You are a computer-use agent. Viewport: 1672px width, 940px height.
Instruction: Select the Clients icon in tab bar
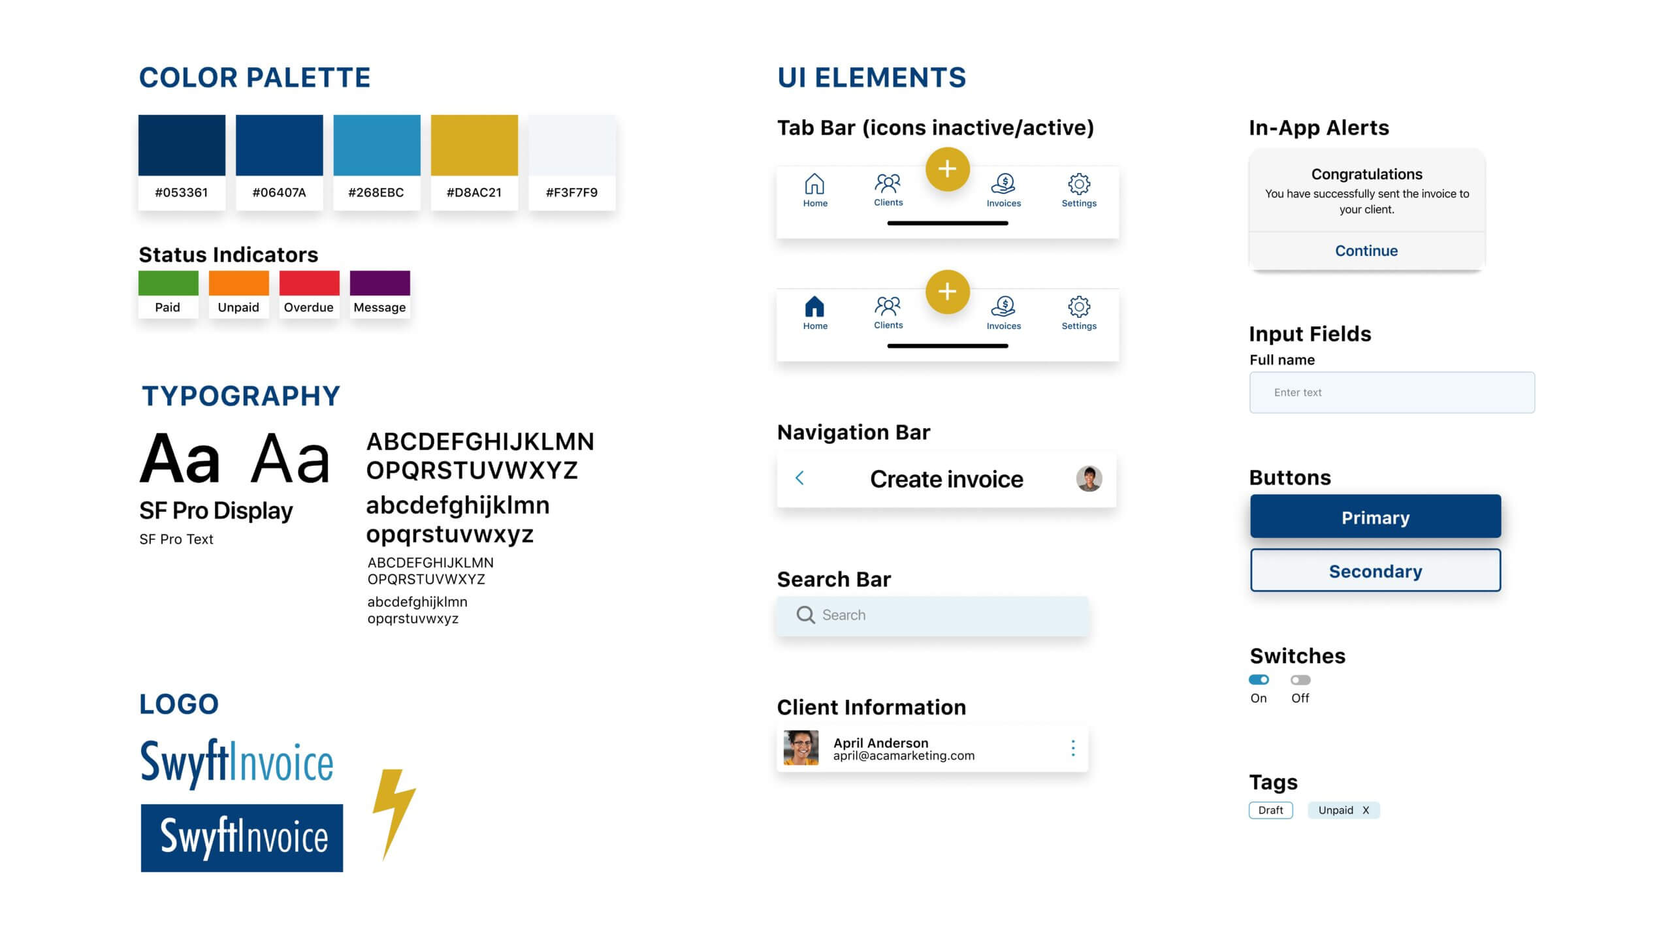coord(886,186)
